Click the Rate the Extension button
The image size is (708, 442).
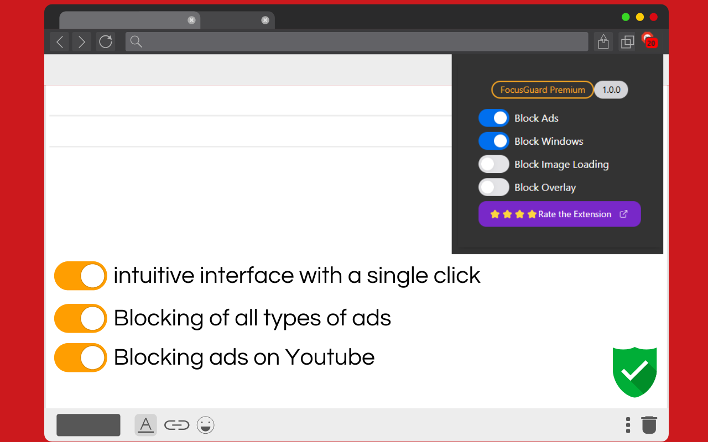coord(559,214)
